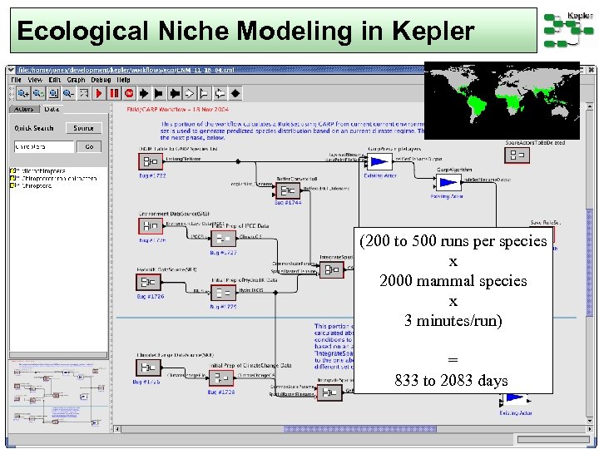The image size is (599, 449).
Task: Click the Zoom In toolbar icon
Action: point(23,93)
